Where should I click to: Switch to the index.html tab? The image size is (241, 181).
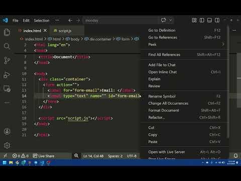pos(32,31)
